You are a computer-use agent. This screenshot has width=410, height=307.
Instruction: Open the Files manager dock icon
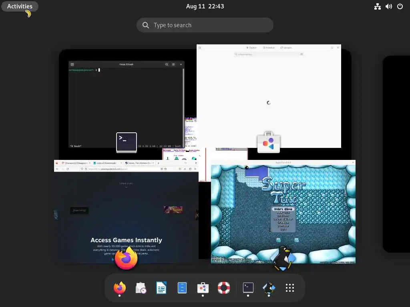tap(182, 288)
